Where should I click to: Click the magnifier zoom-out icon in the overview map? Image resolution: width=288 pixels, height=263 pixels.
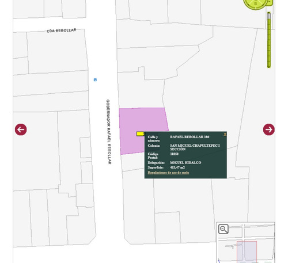[x=223, y=229]
